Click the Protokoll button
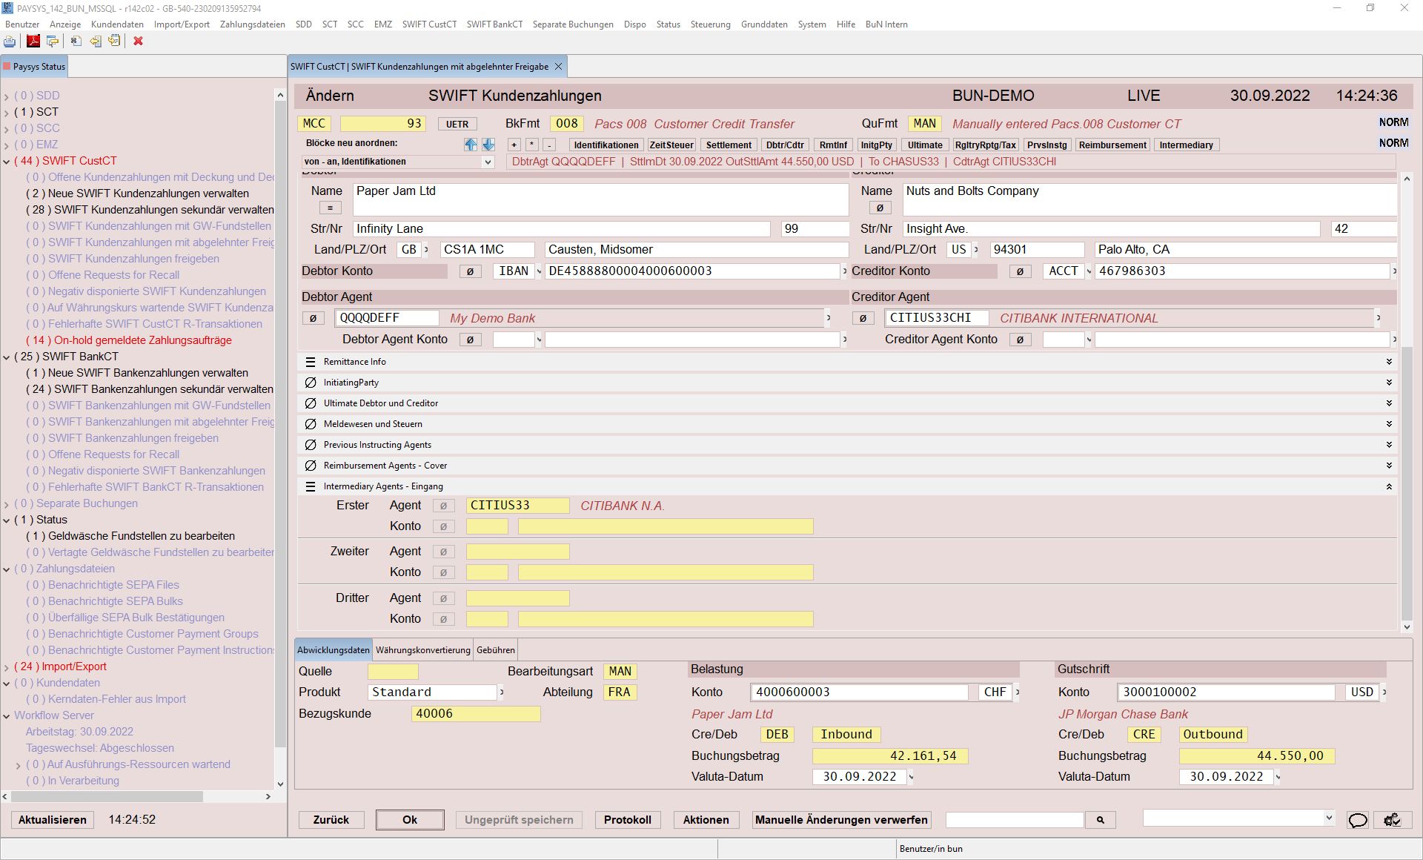 point(628,819)
